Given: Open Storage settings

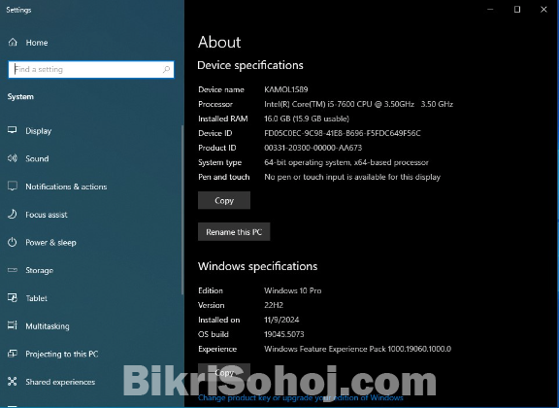Looking at the screenshot, I should click(x=39, y=270).
